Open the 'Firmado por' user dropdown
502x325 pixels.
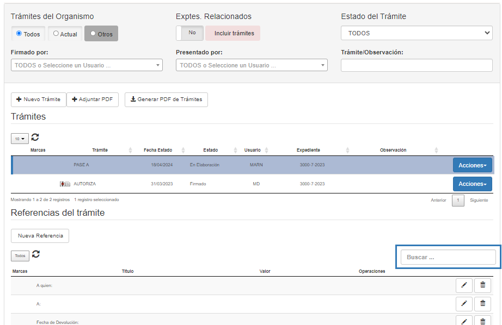coord(87,65)
